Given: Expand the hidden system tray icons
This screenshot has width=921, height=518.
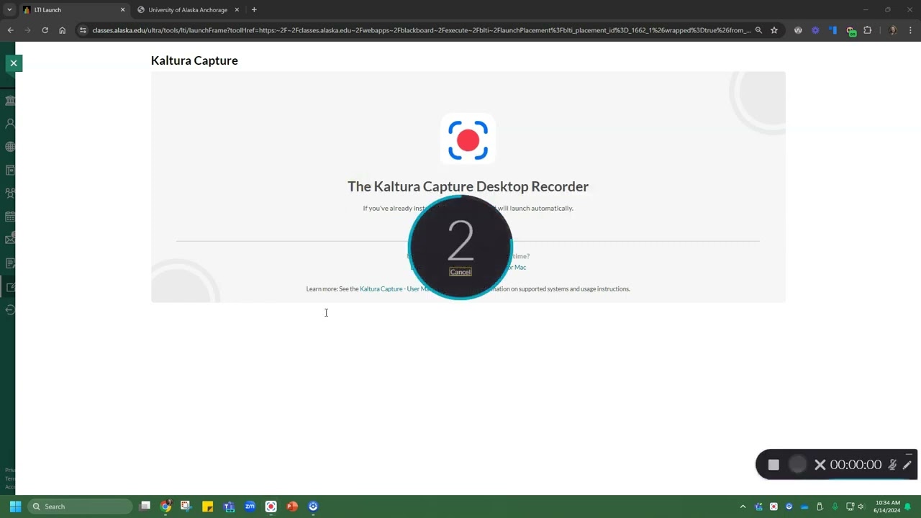Looking at the screenshot, I should pyautogui.click(x=743, y=506).
